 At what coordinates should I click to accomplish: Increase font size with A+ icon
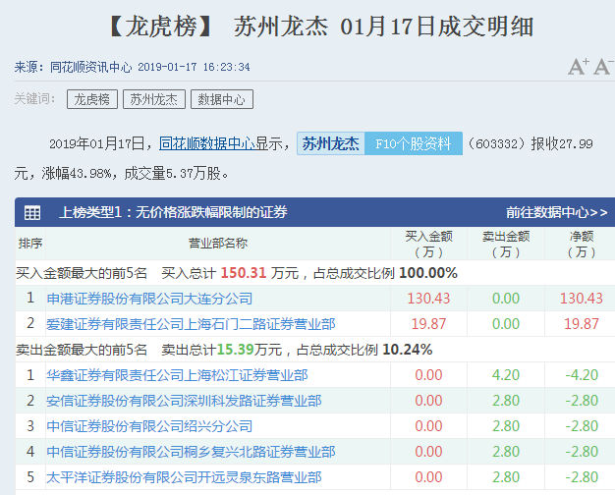pos(579,67)
